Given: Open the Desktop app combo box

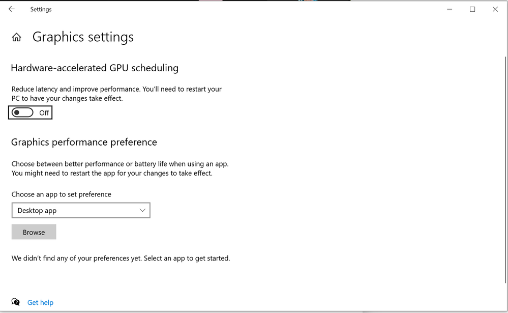Looking at the screenshot, I should tap(81, 210).
